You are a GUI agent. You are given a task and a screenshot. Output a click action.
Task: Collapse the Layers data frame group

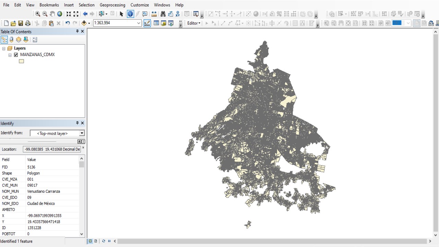4,49
